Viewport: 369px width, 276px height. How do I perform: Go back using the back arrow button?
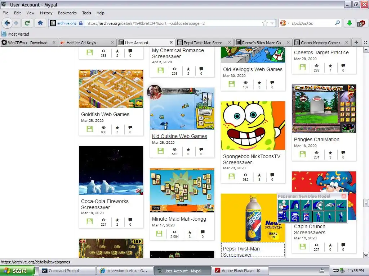pos(7,23)
